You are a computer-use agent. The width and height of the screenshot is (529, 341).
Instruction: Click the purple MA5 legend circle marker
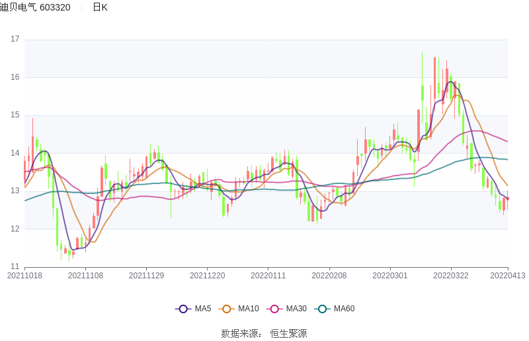[x=183, y=309]
